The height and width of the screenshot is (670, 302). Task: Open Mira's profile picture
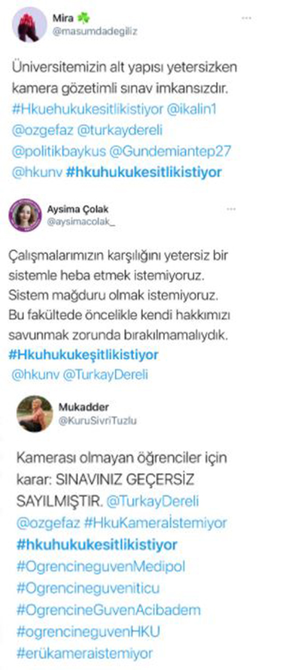[x=30, y=24]
